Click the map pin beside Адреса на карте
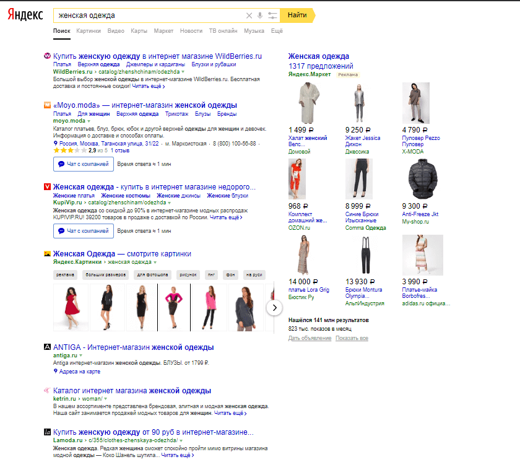Viewport: 520px width, 462px height. (x=55, y=371)
